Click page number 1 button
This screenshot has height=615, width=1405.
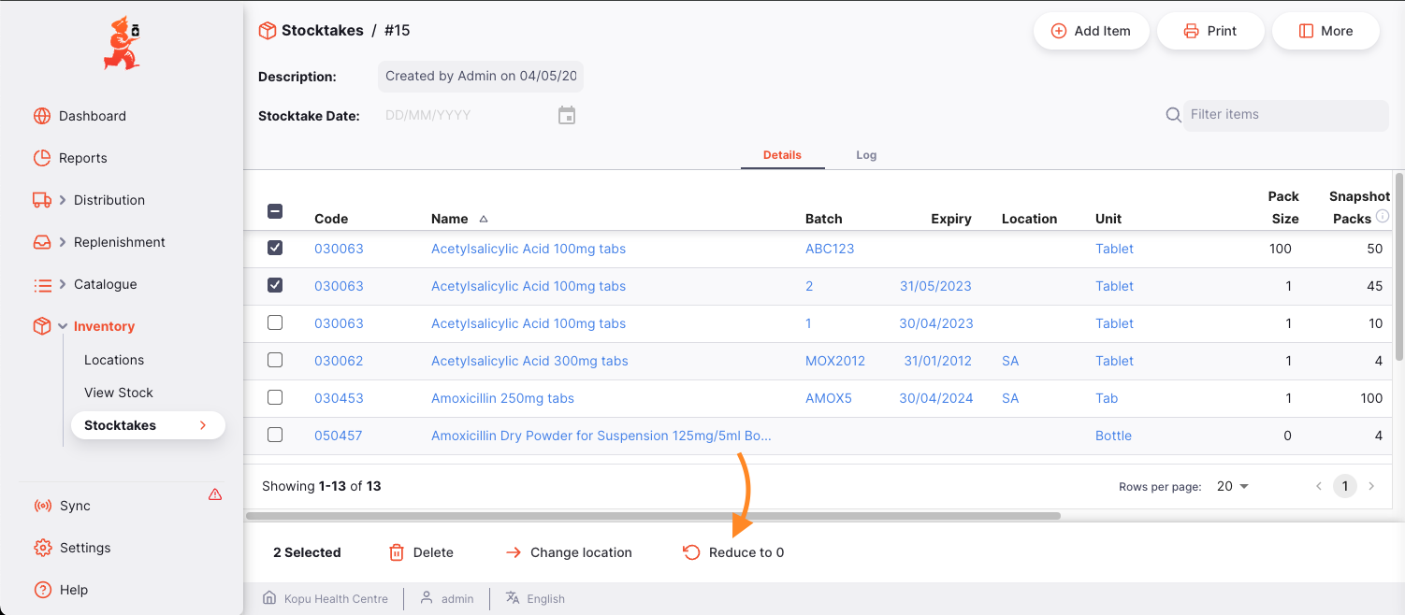click(1345, 486)
